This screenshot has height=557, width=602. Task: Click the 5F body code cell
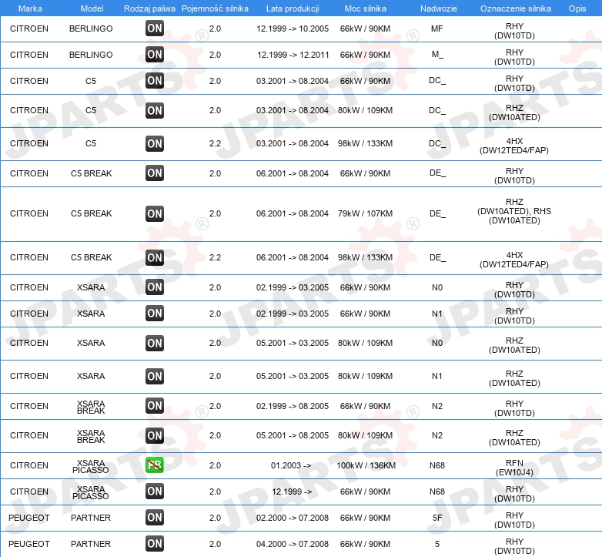(x=437, y=518)
